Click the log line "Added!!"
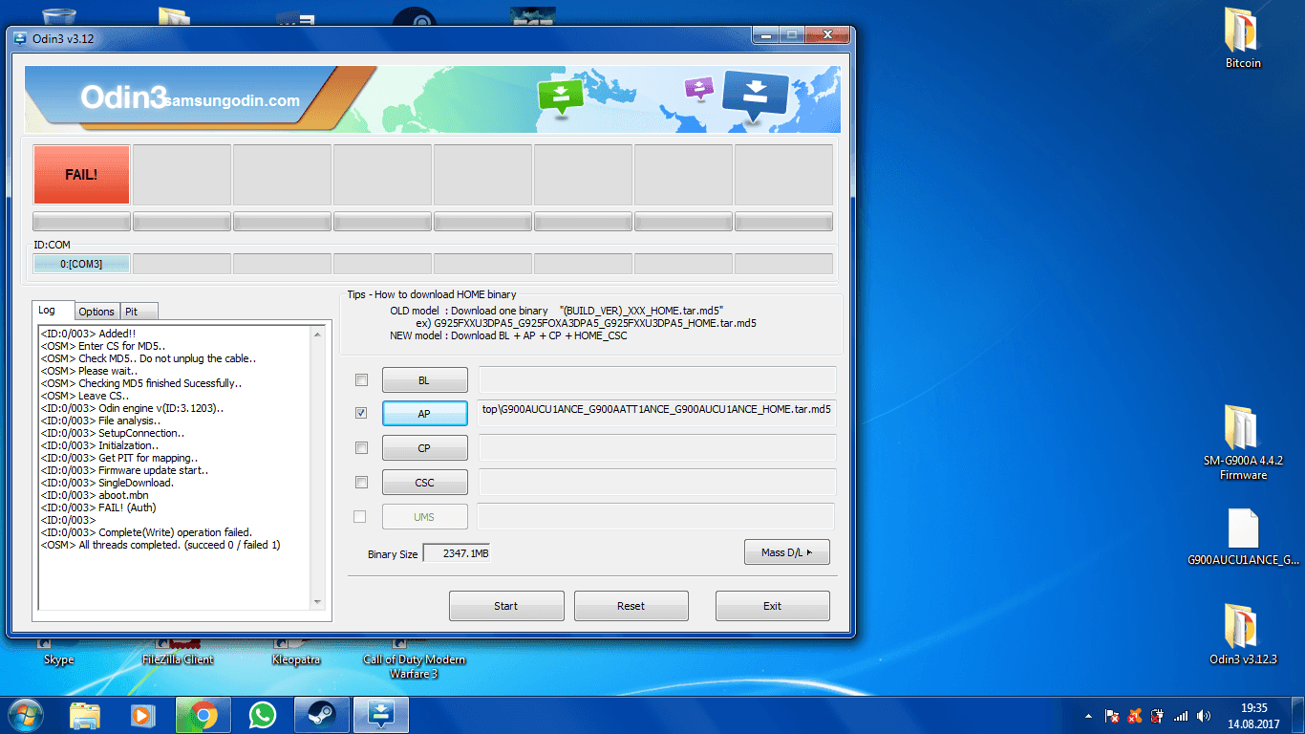Image resolution: width=1305 pixels, height=734 pixels. pos(88,334)
